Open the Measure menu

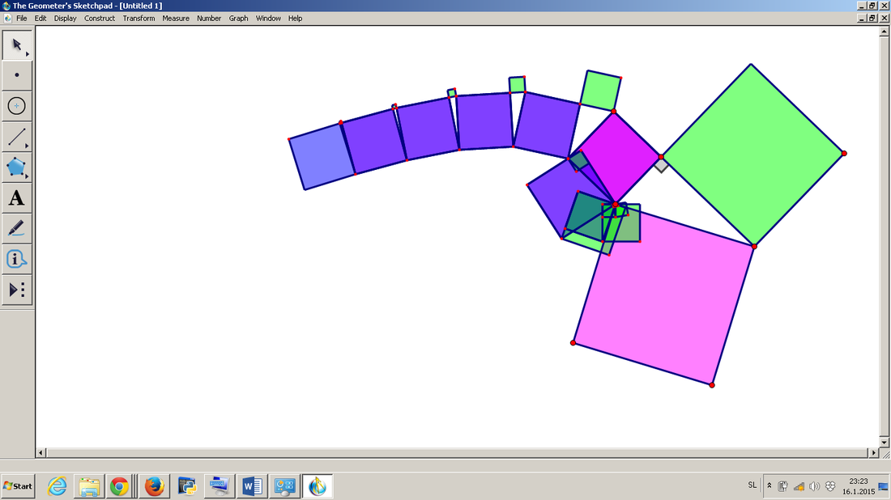pos(176,18)
